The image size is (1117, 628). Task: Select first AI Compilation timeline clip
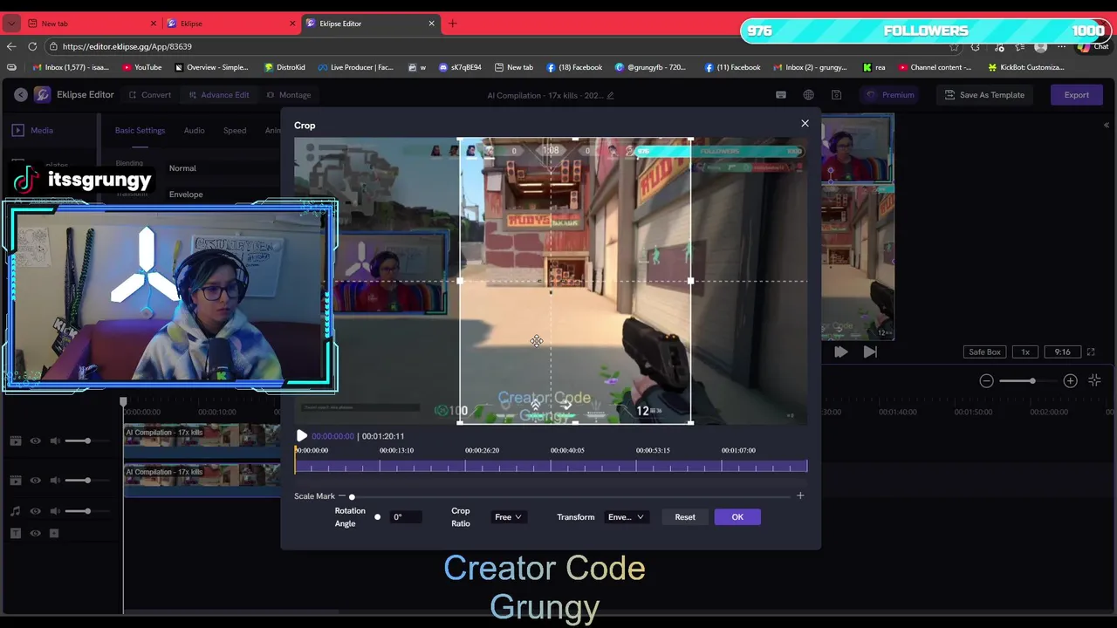coord(202,441)
